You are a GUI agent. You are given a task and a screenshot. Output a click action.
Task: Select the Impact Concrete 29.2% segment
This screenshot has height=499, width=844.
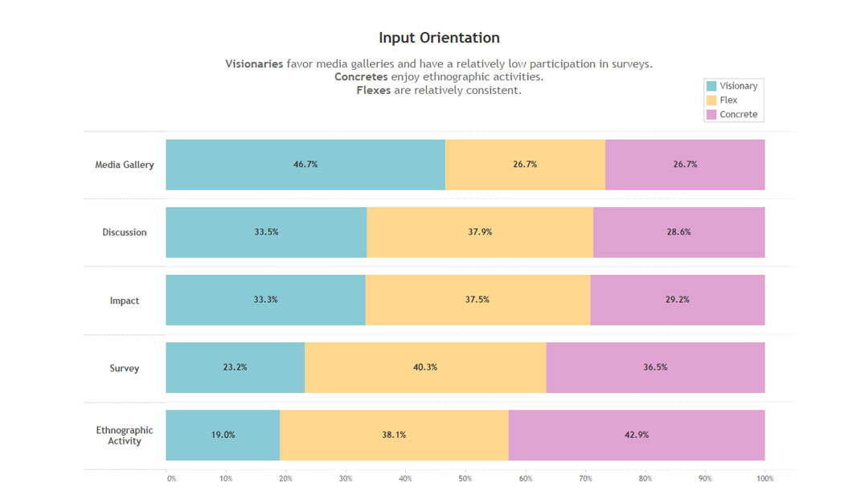pos(677,300)
